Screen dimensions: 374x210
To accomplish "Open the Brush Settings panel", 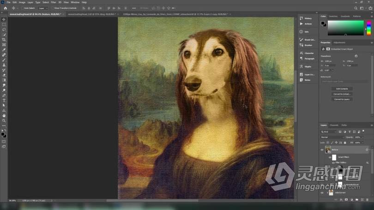I will [307, 40].
